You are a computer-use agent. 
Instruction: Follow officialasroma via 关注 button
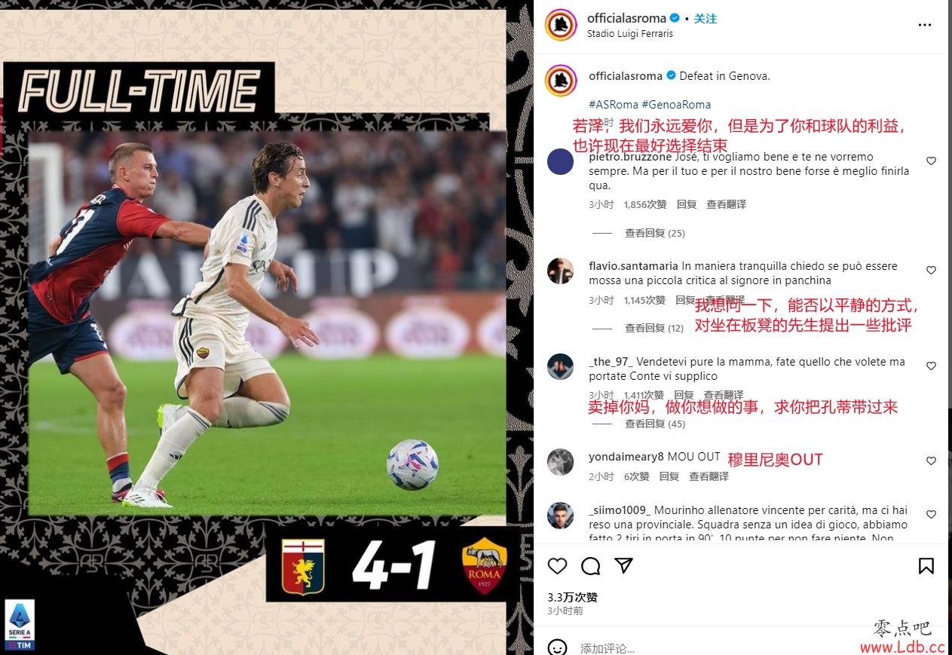click(706, 18)
